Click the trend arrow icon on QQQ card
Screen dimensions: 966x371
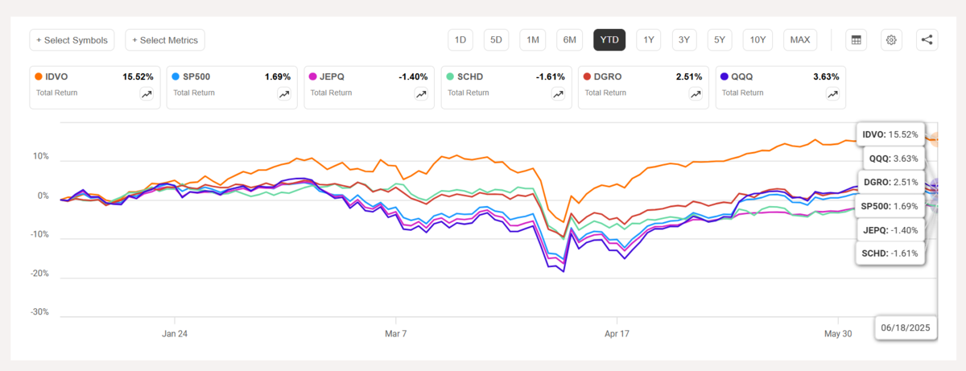pyautogui.click(x=832, y=93)
